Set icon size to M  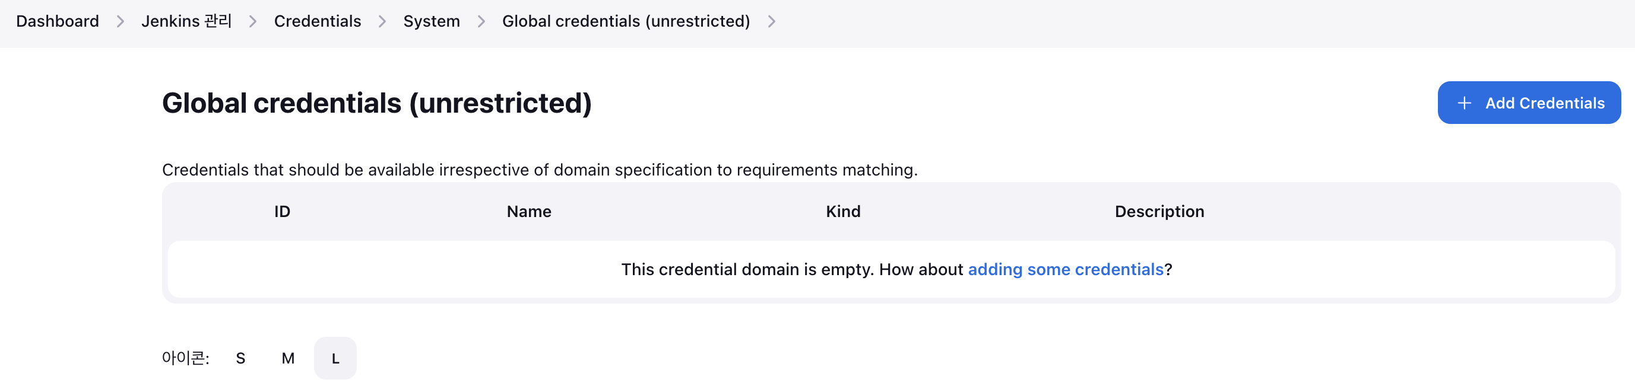[288, 359]
